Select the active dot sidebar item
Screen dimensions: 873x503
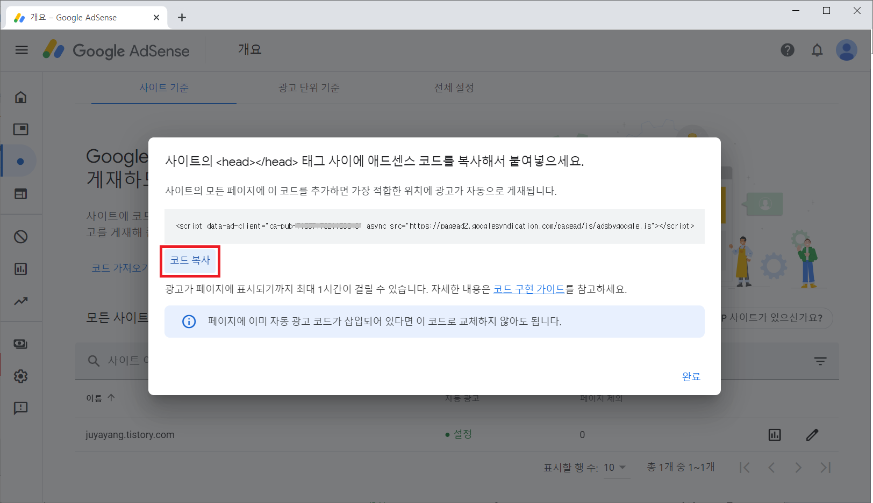click(20, 161)
